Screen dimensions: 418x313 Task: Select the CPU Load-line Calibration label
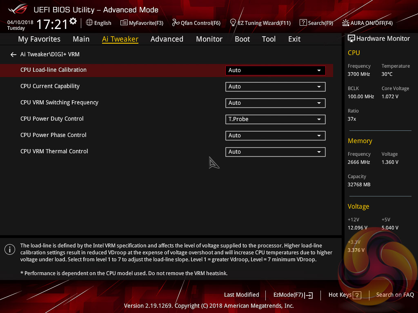(53, 70)
